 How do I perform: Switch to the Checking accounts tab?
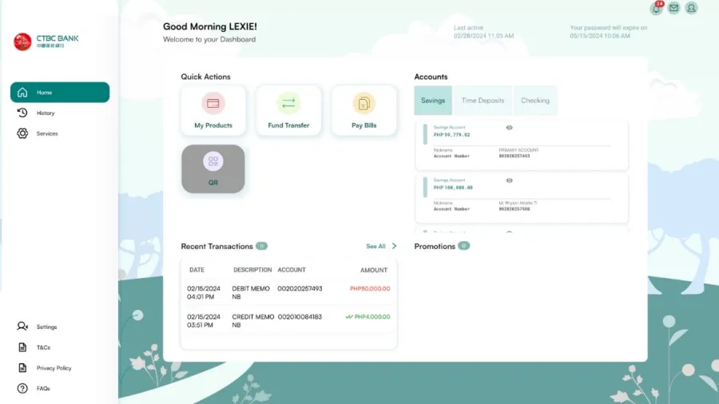click(x=534, y=101)
